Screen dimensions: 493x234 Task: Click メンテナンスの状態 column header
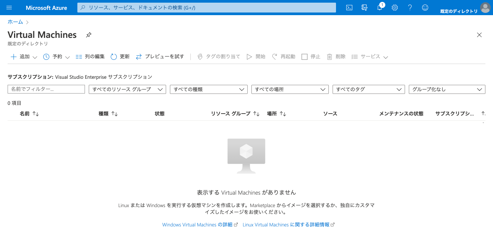click(401, 114)
